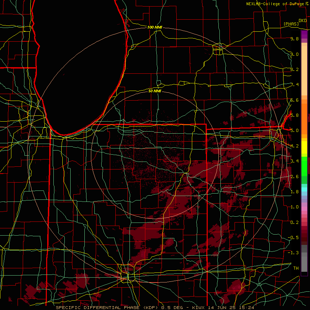
Task: Click the -0.5 scale value
Action: [x=293, y=237]
